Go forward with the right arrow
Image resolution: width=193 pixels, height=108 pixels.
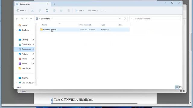(22, 19)
